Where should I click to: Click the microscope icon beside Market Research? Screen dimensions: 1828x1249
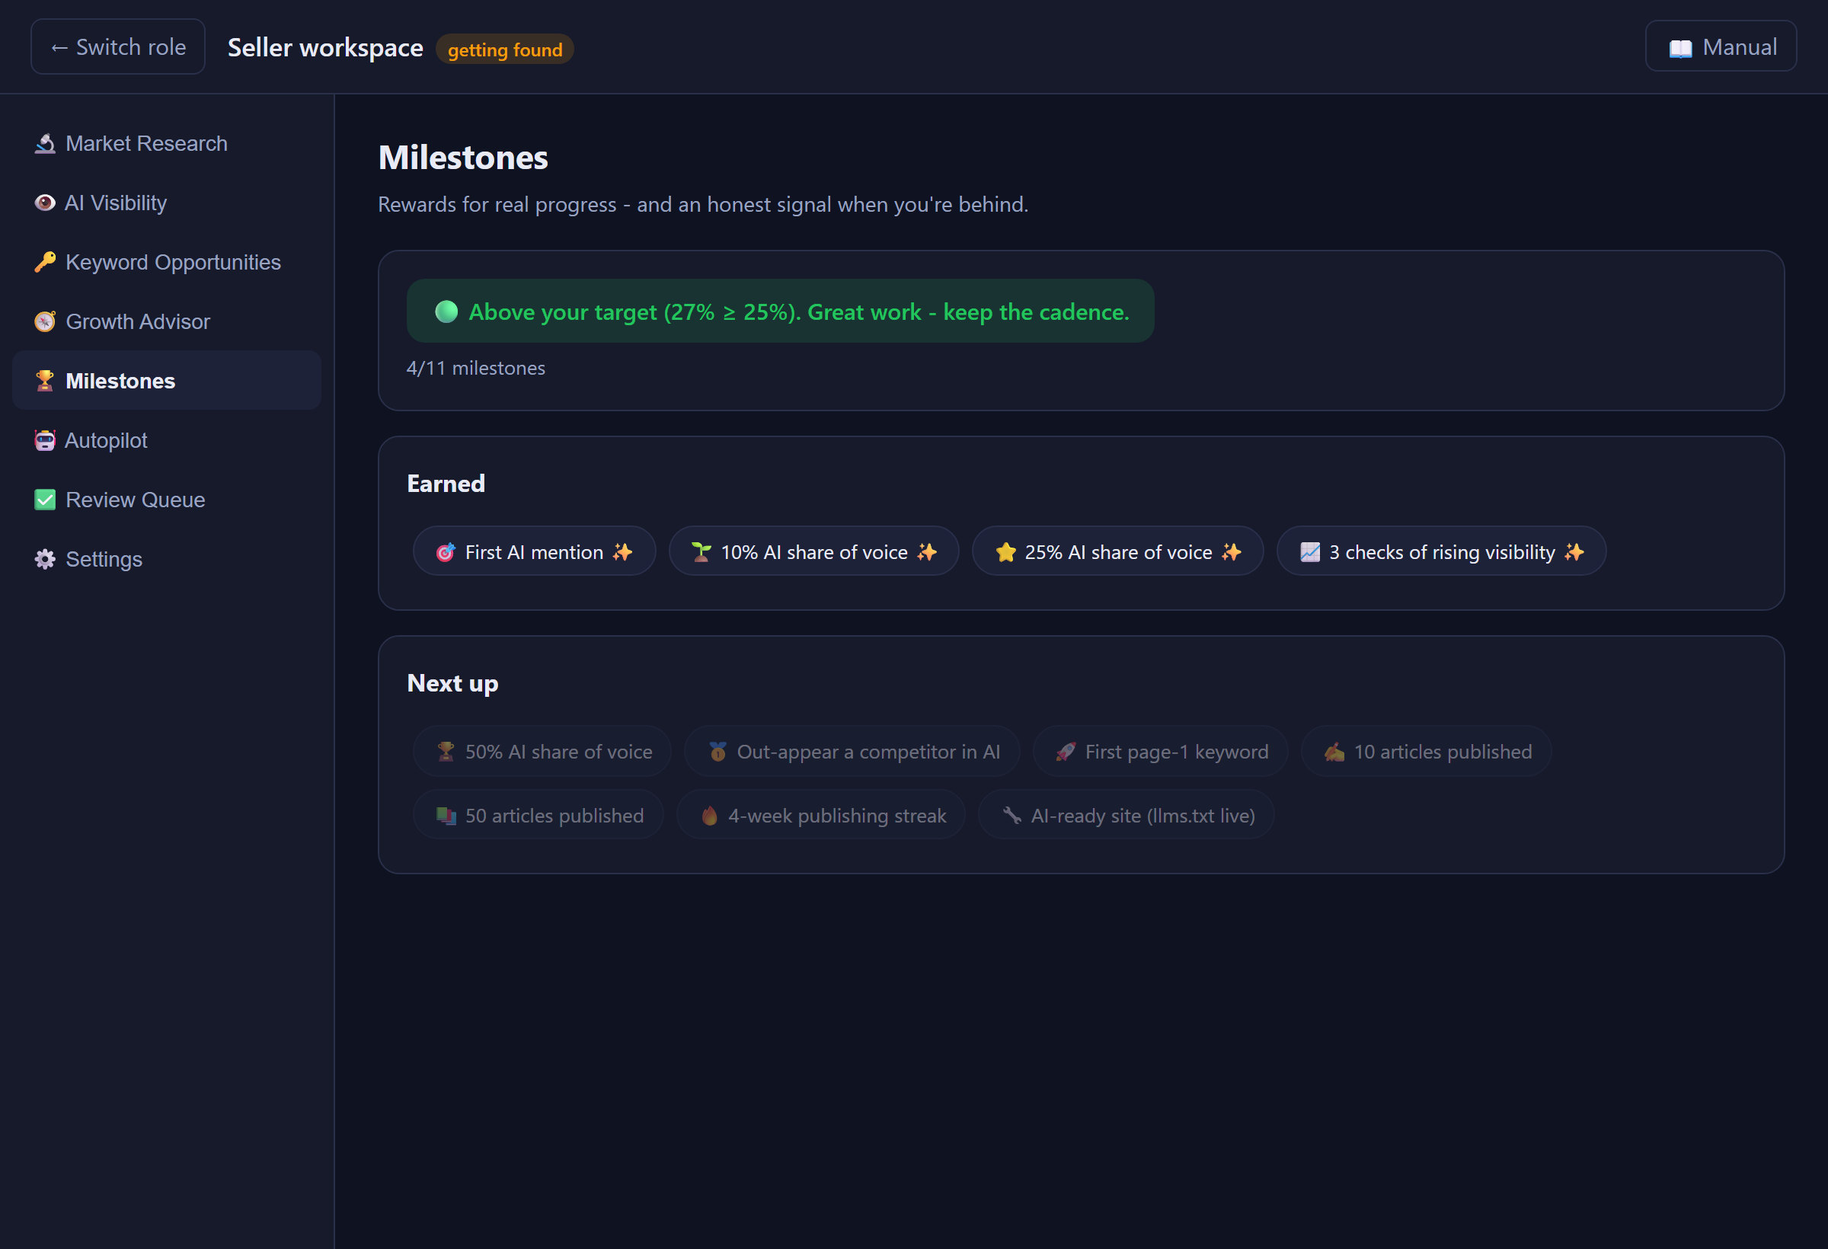point(45,143)
